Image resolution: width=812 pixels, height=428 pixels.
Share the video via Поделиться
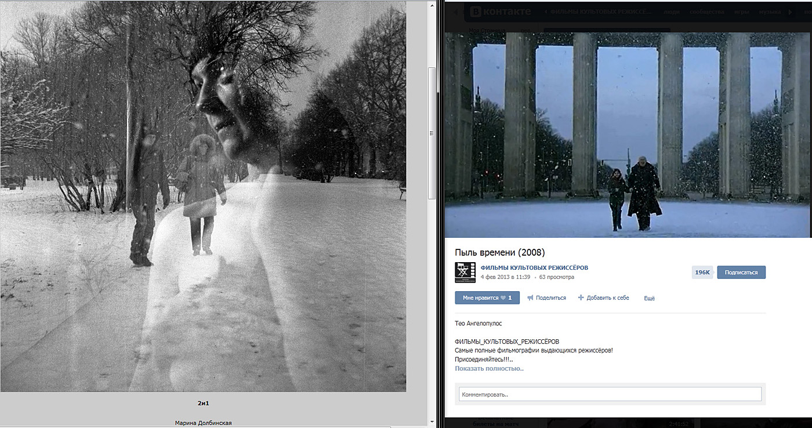tap(551, 298)
